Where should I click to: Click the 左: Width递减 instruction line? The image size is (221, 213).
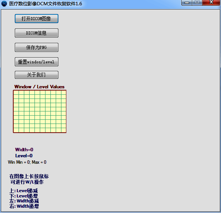24,201
